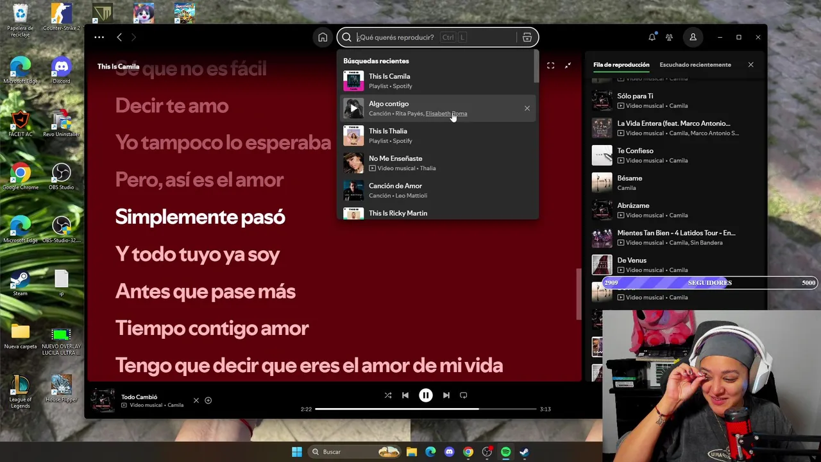Select No Me Enseñaste recent search
821x462 pixels.
coord(438,163)
